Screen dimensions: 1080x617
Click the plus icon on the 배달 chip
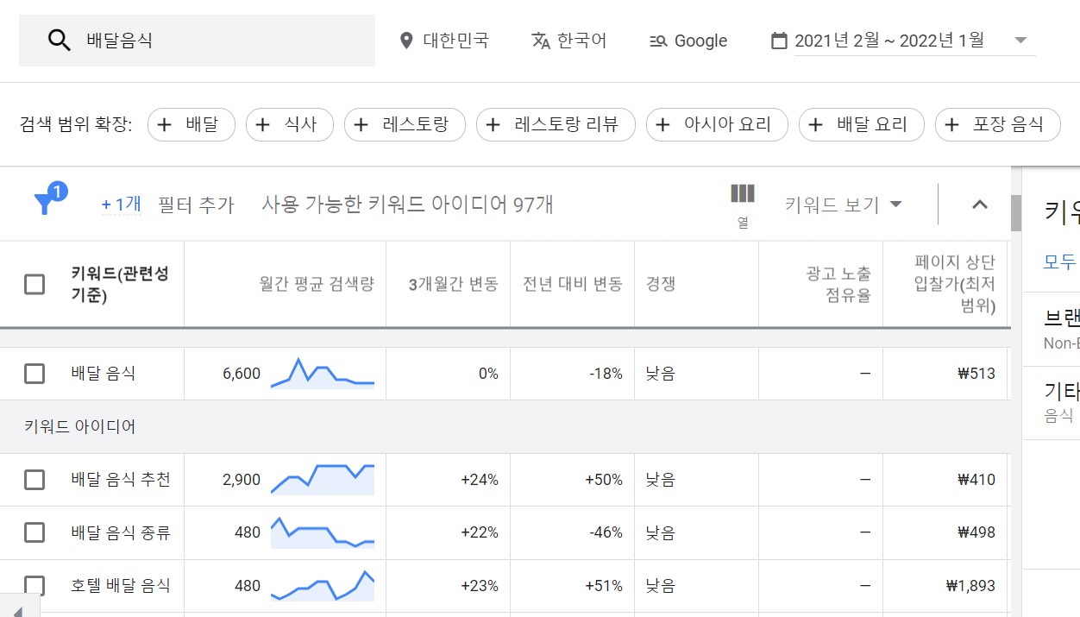pyautogui.click(x=165, y=124)
